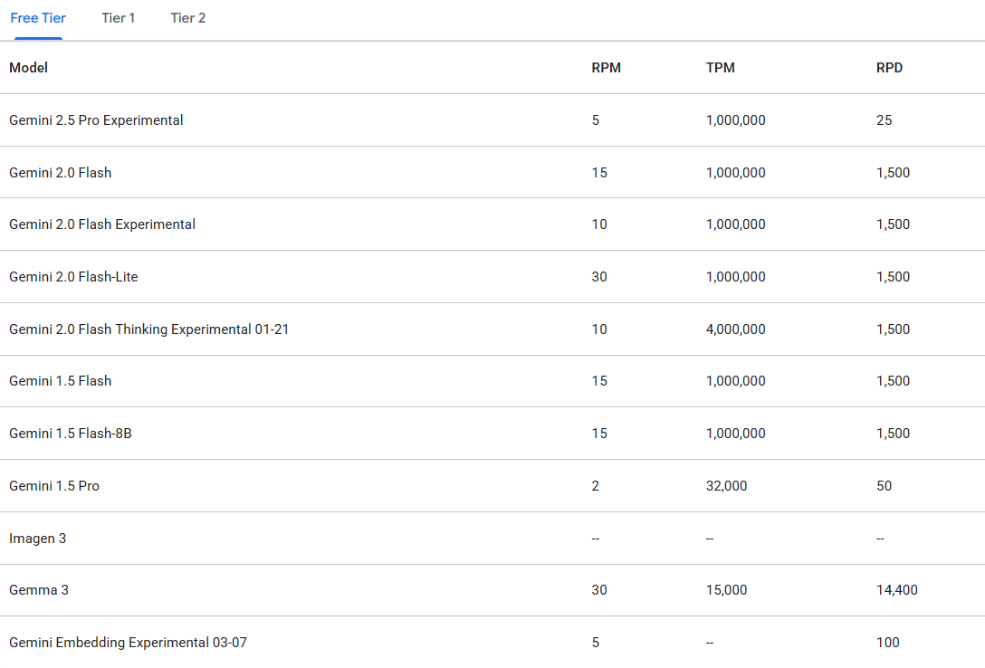Viewport: 985px width, 668px height.
Task: Click Gemini Embedding Experimental 03-07 model name
Action: (129, 643)
